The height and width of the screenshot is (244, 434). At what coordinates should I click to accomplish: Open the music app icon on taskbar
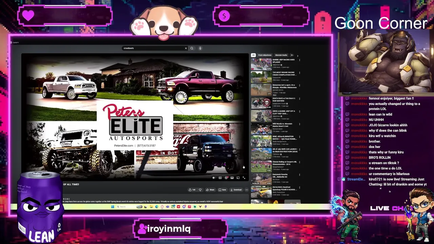(x=189, y=207)
